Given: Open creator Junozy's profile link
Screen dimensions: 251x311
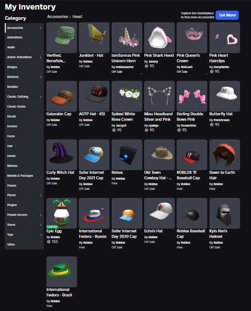Looking at the screenshot, I should [153, 61].
